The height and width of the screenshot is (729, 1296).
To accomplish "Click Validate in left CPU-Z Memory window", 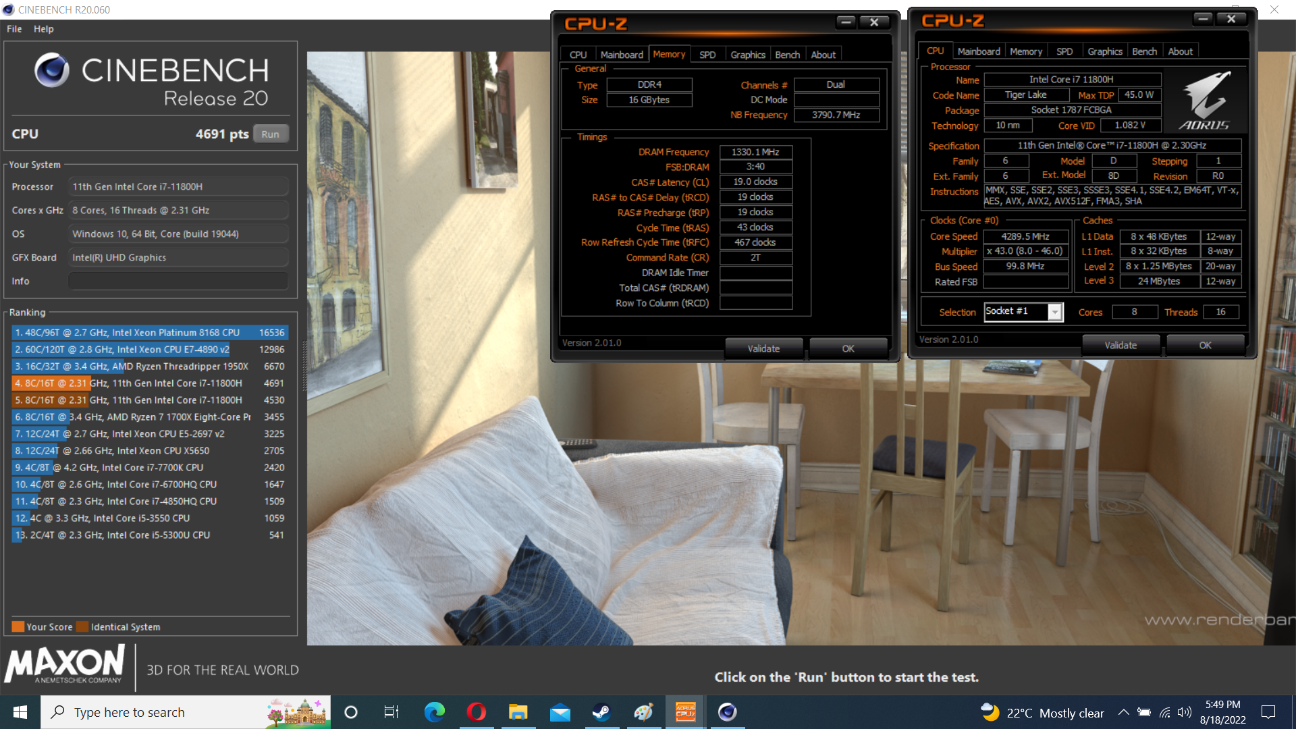I will click(763, 348).
